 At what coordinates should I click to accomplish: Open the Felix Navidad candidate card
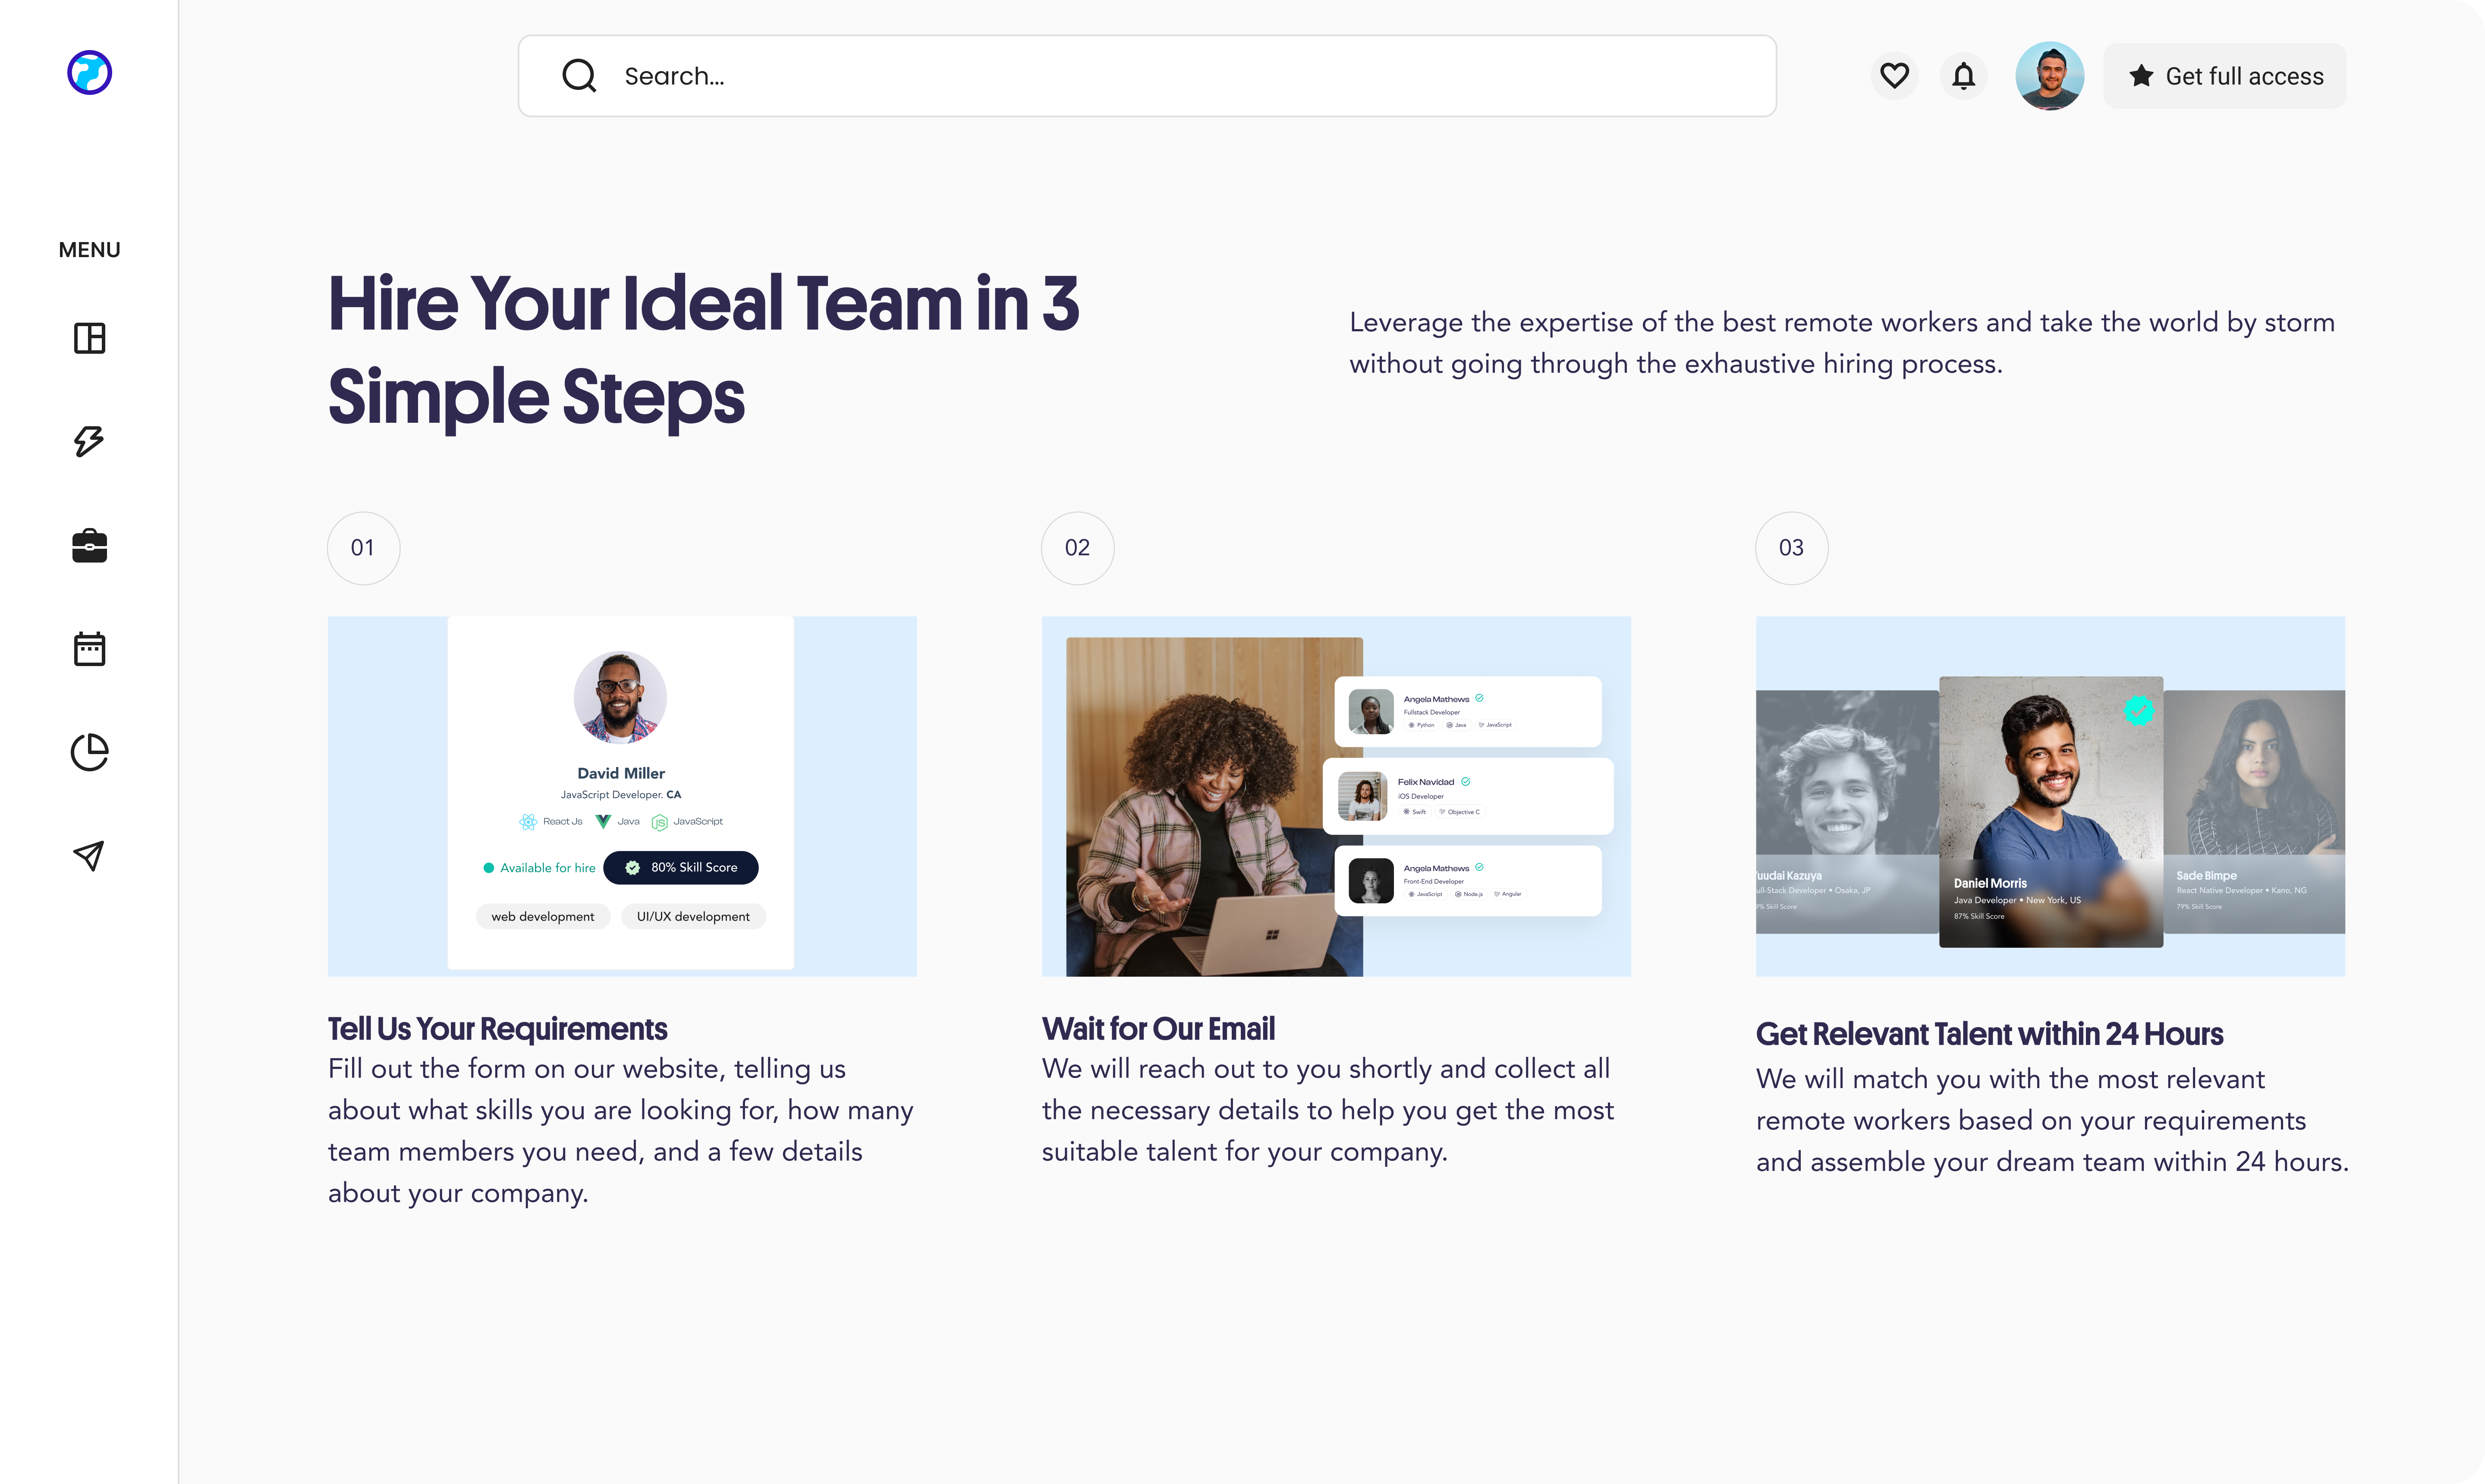tap(1467, 796)
